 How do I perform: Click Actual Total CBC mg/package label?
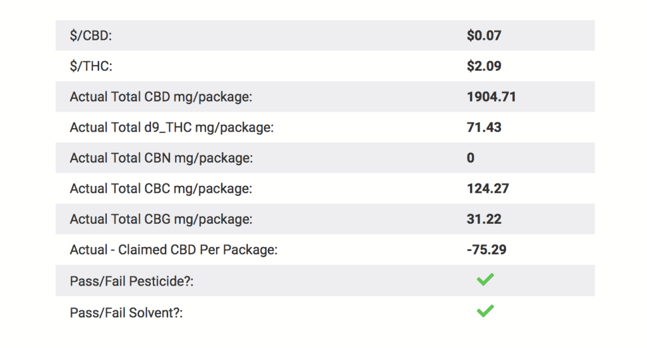161,188
